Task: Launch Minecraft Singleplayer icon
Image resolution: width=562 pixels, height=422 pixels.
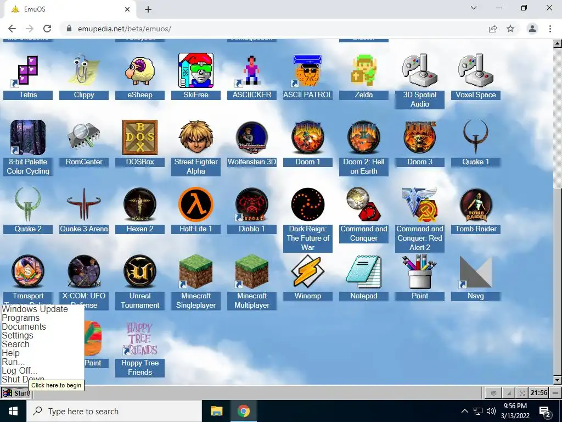Action: pyautogui.click(x=196, y=271)
